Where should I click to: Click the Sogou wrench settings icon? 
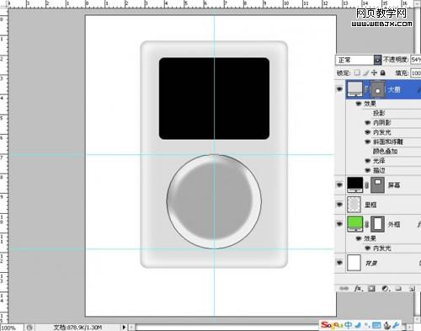(396, 325)
